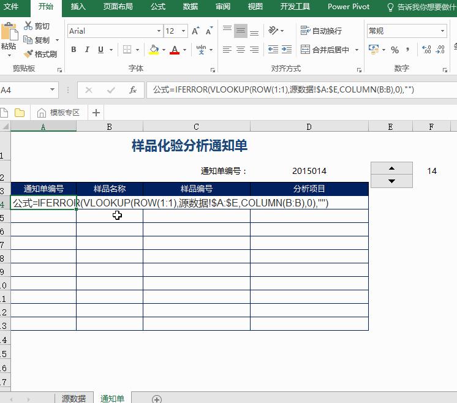Click the folder open icon

tap(20, 113)
